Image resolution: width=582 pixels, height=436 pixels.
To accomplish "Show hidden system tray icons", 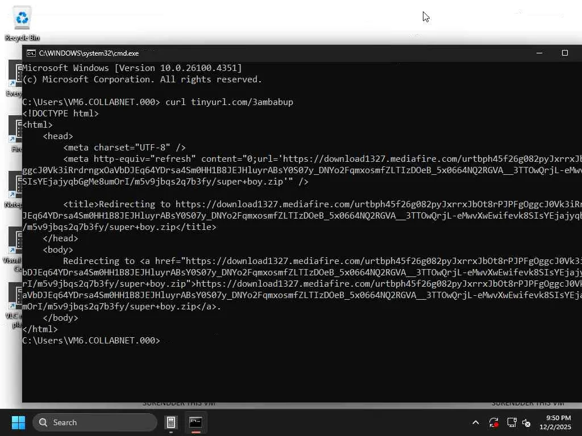I will tap(476, 422).
